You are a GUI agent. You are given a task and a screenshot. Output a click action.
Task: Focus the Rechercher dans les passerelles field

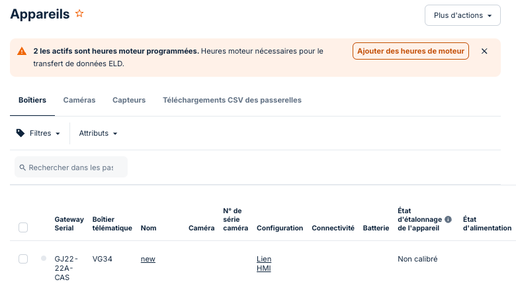pyautogui.click(x=71, y=168)
